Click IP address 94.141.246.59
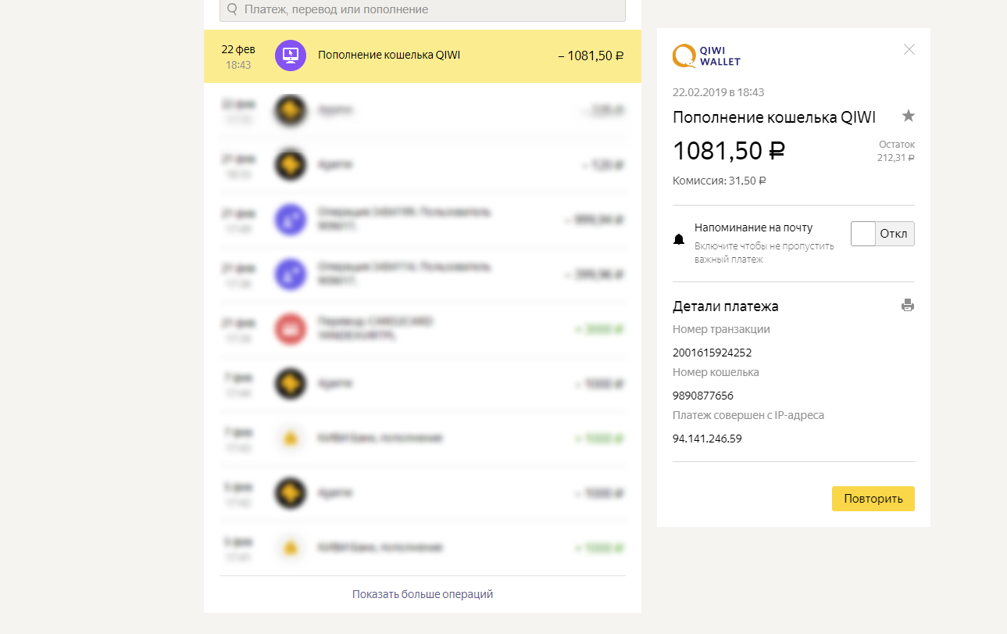The height and width of the screenshot is (634, 1007). click(x=707, y=439)
